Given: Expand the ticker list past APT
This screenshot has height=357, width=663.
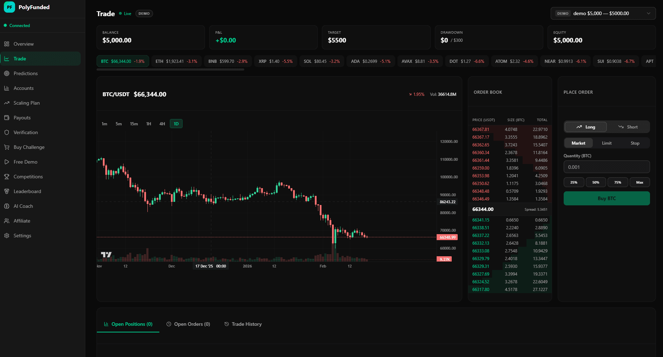Looking at the screenshot, I should click(x=650, y=61).
